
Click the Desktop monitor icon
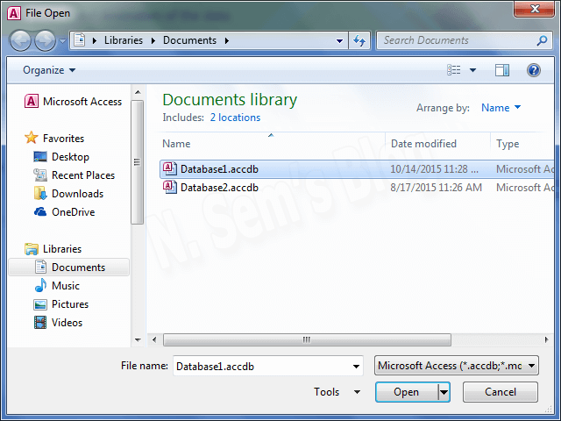pyautogui.click(x=40, y=156)
